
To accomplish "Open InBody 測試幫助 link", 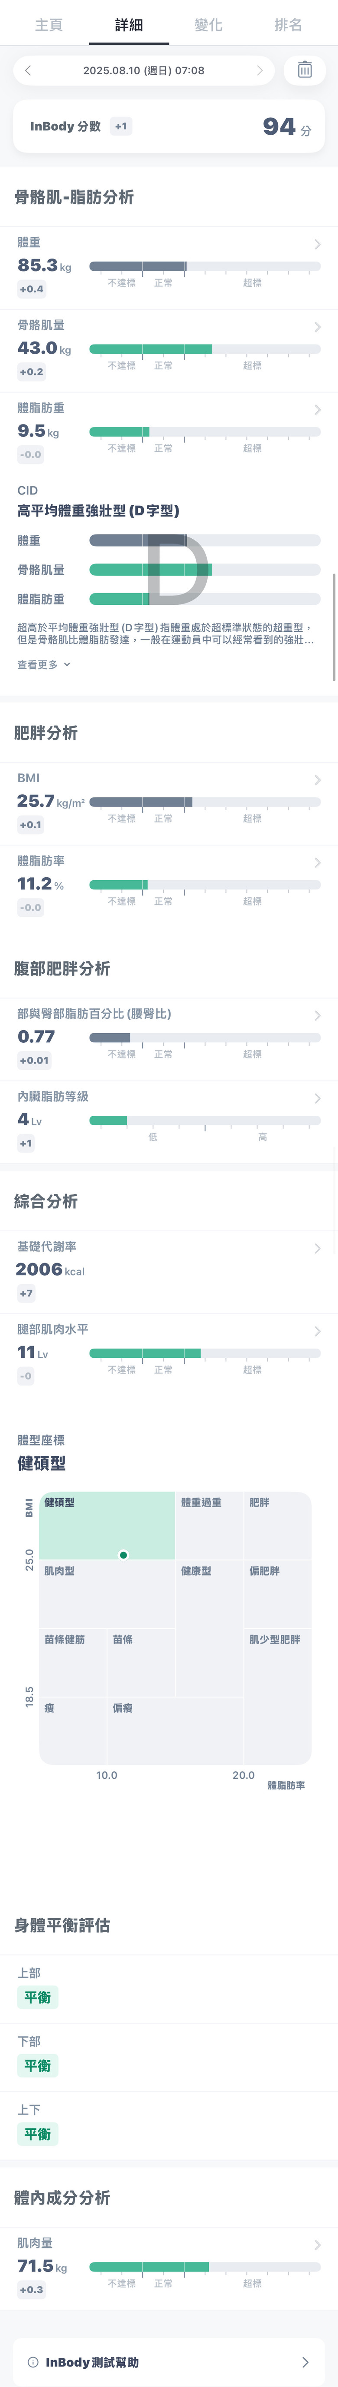I will point(169,2362).
